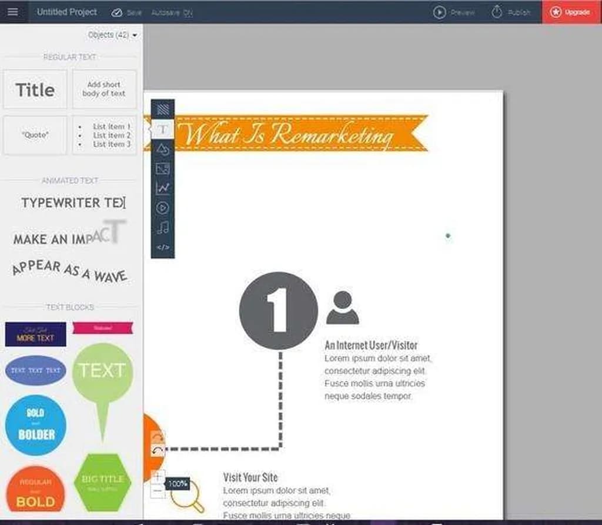Open the Video tool with play icon
This screenshot has height=525, width=602.
[x=163, y=208]
